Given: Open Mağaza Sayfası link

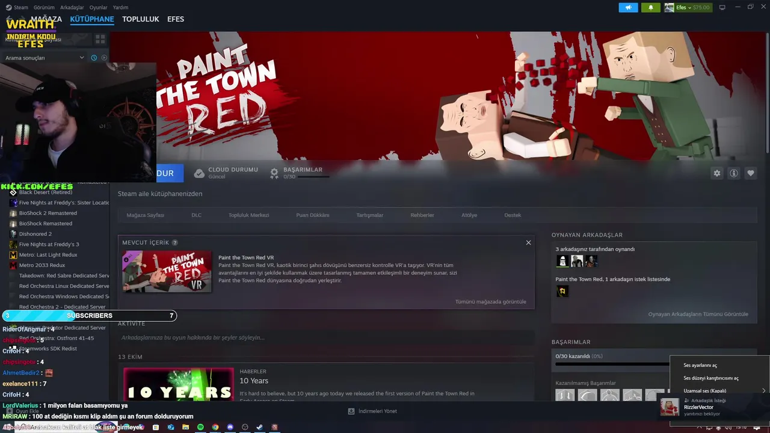Looking at the screenshot, I should tap(145, 215).
